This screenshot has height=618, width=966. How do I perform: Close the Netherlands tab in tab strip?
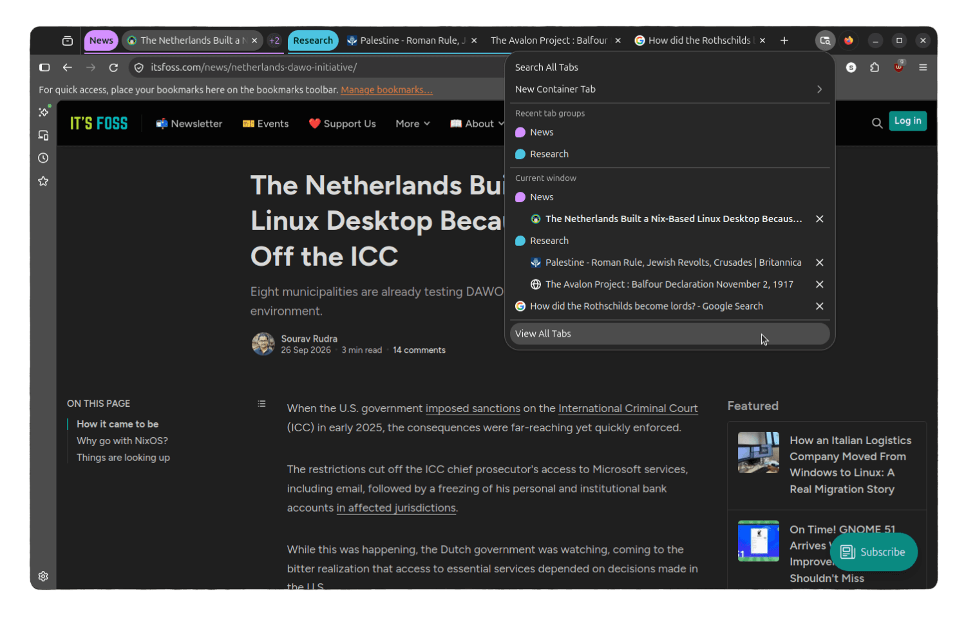click(254, 41)
